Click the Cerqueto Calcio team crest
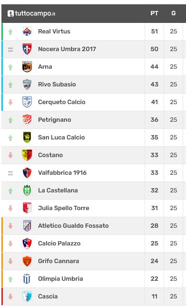Image resolution: width=186 pixels, height=308 pixels. point(27,102)
